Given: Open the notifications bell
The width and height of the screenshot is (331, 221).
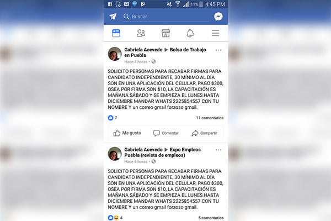Looking at the screenshot, I should (x=190, y=33).
